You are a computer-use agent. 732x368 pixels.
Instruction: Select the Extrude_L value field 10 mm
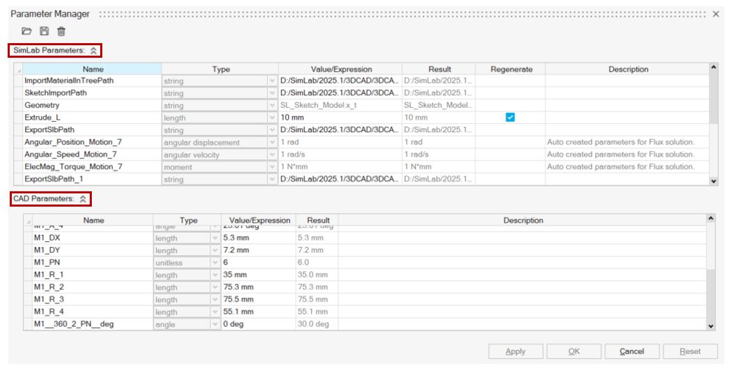click(x=340, y=118)
